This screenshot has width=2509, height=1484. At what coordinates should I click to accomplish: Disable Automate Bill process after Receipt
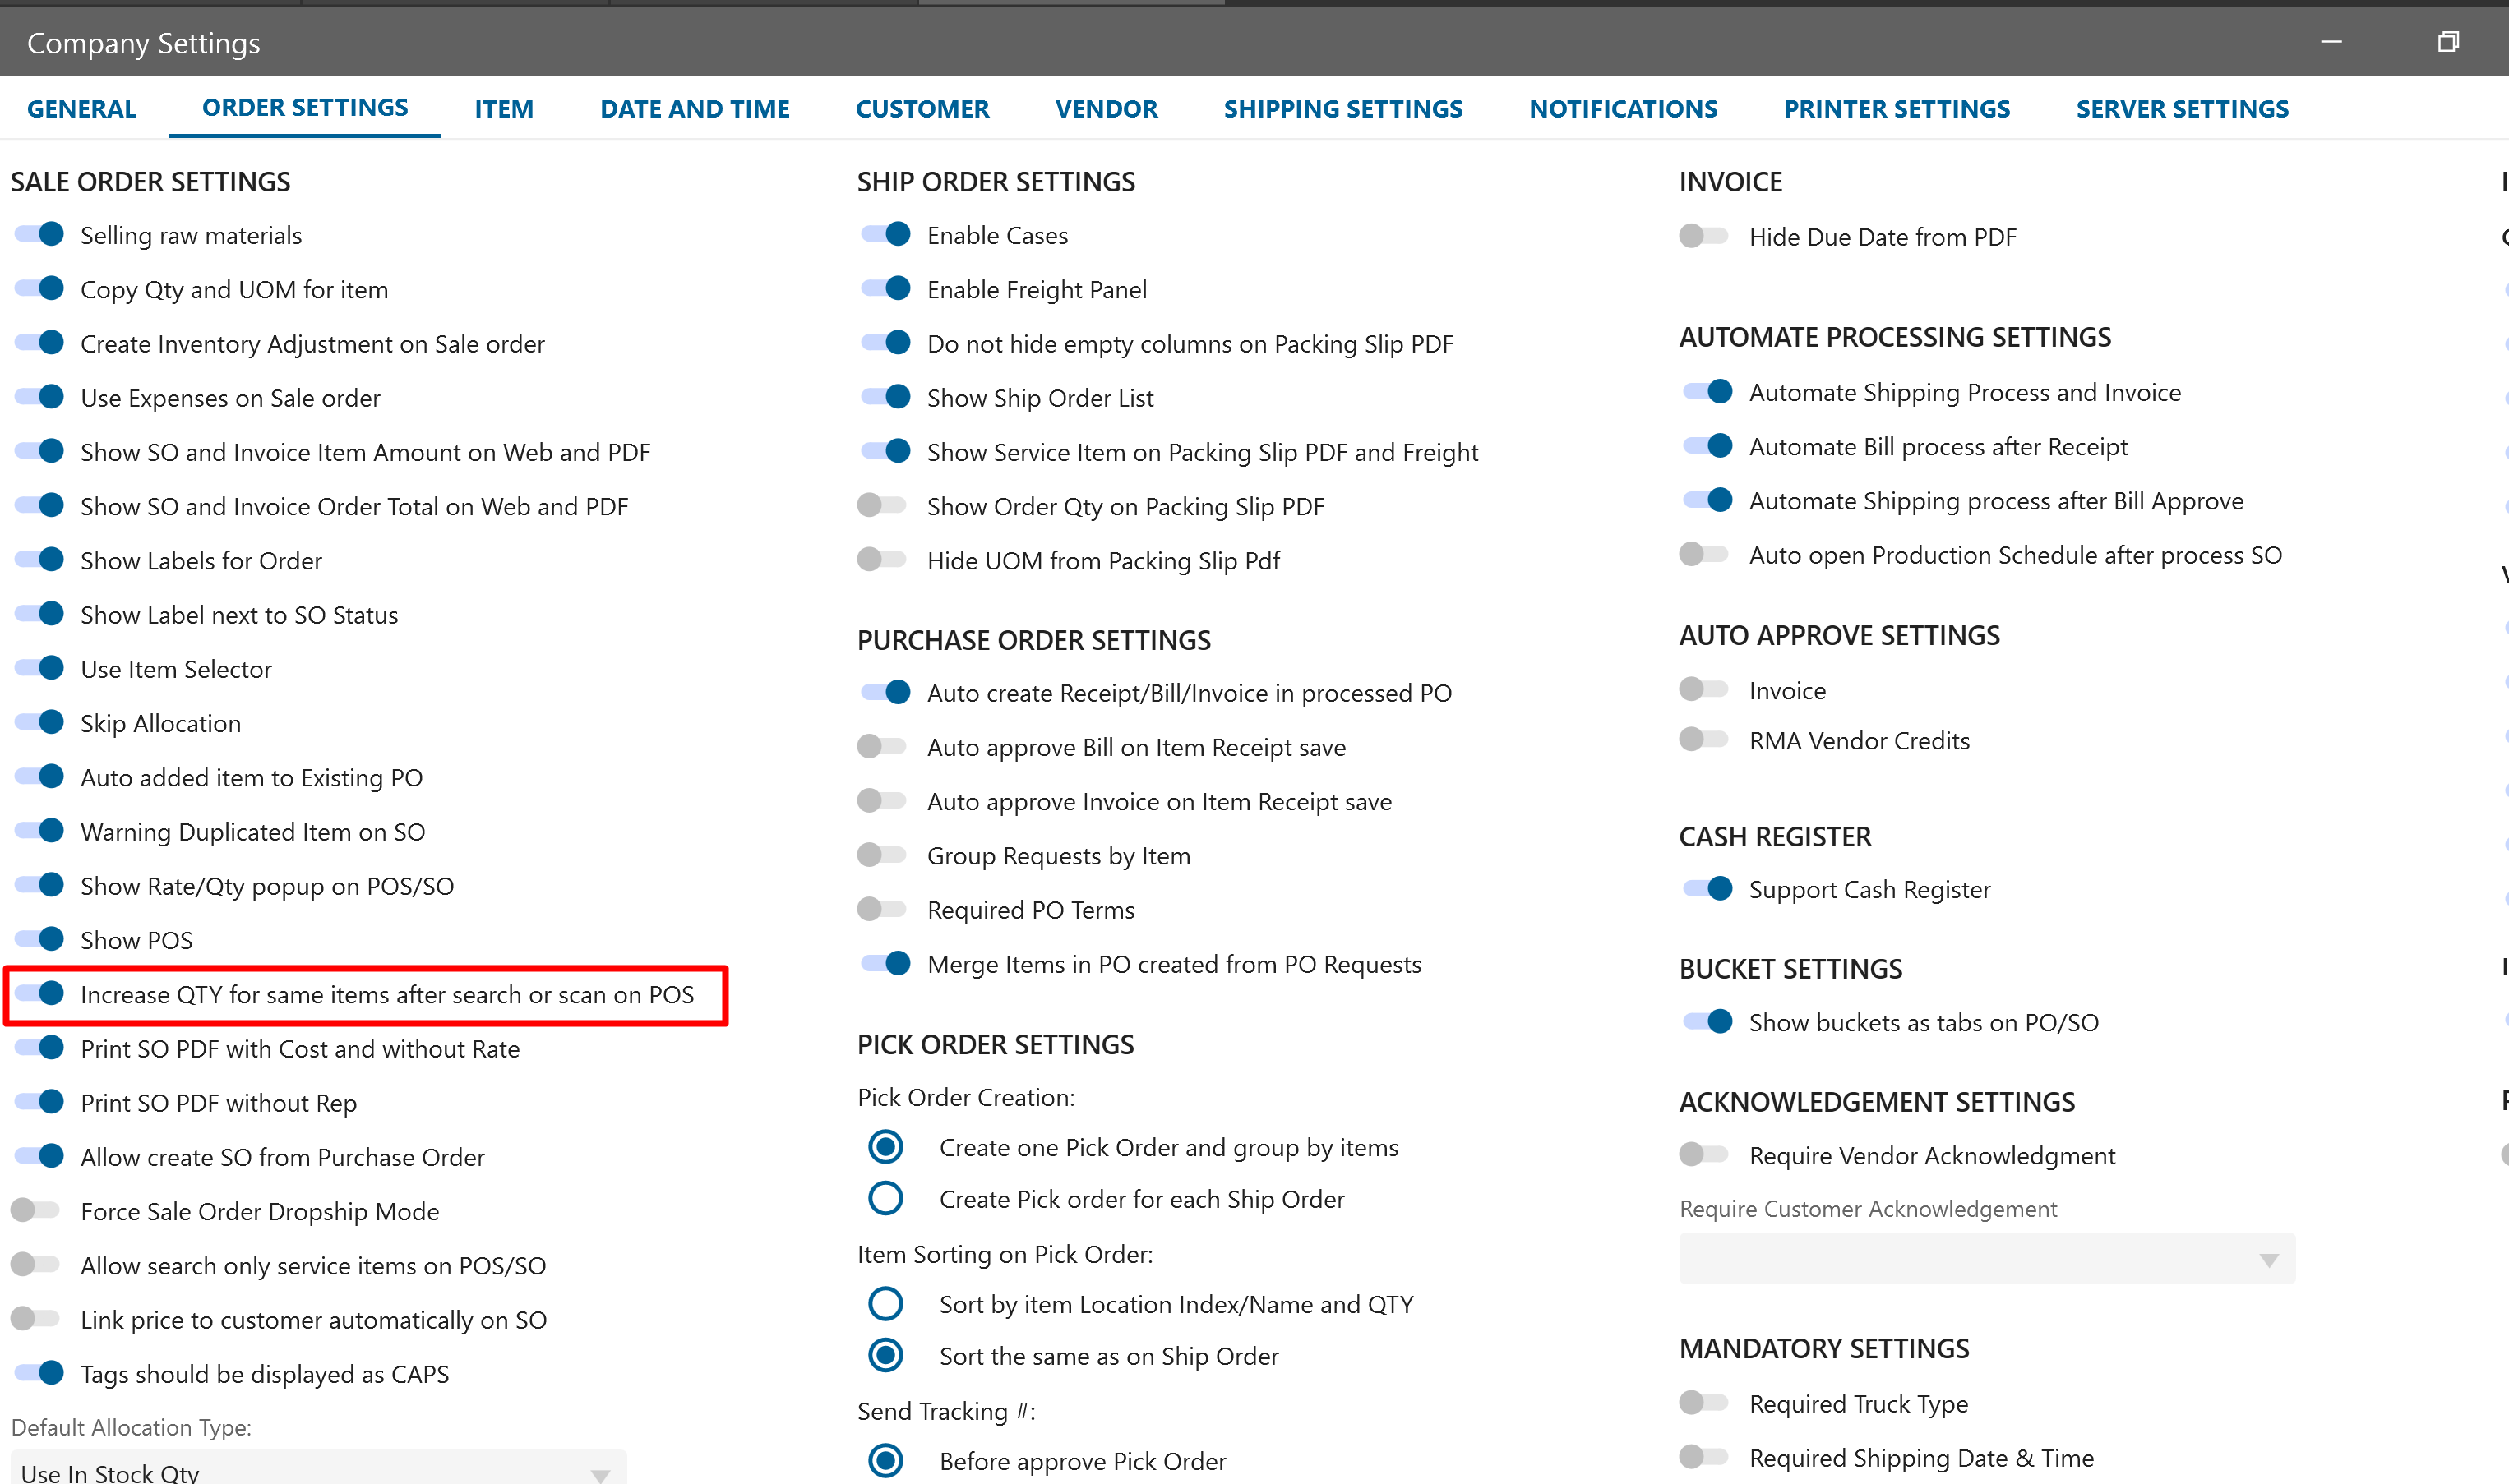(x=1707, y=446)
